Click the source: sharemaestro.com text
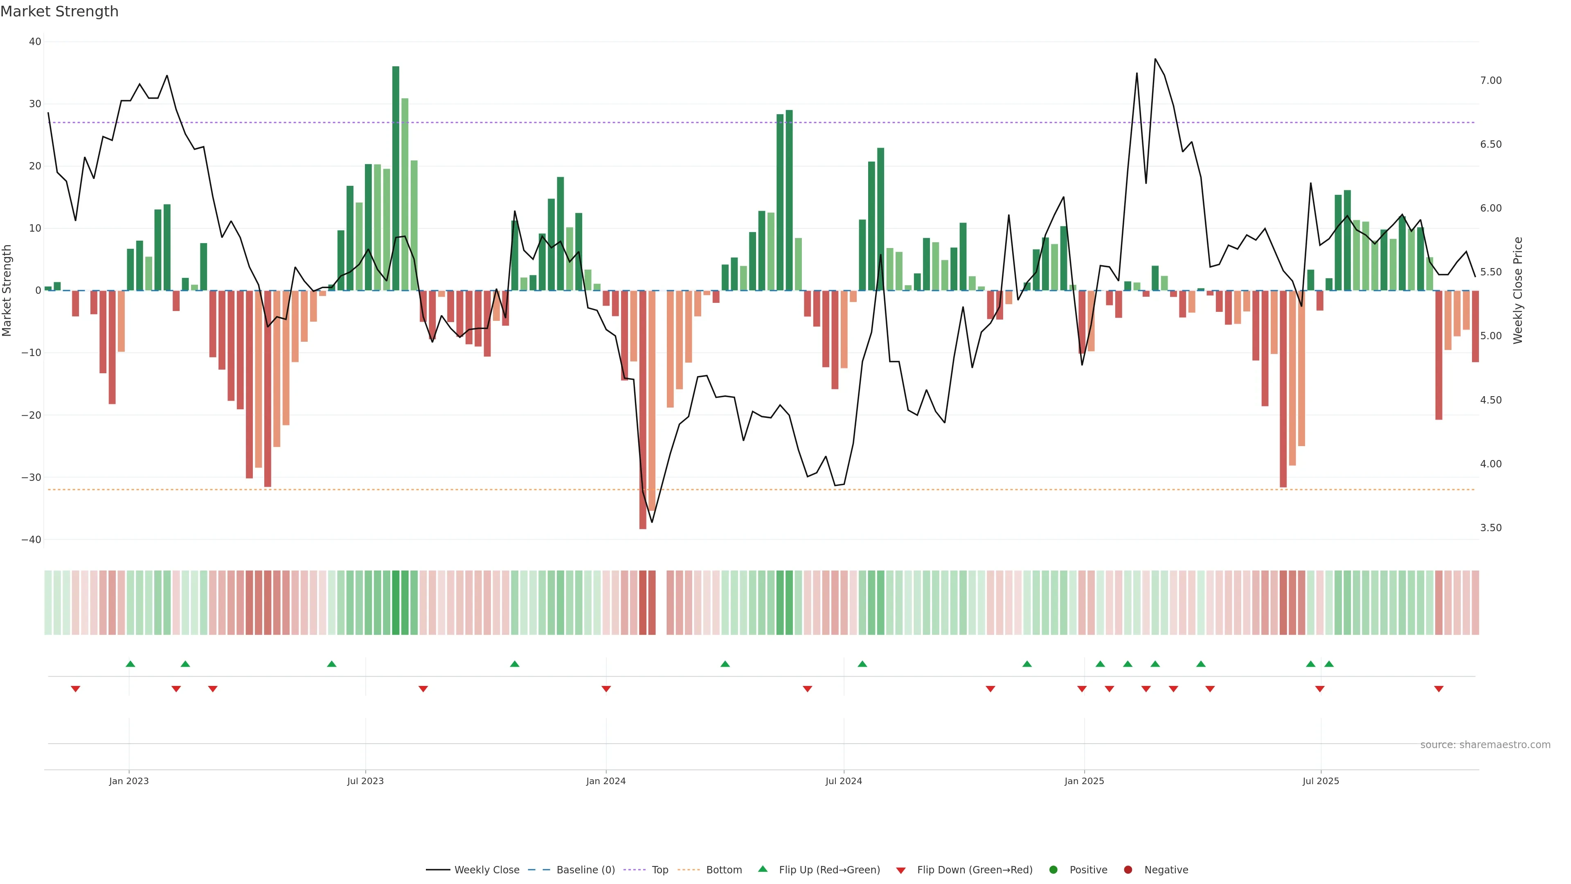This screenshot has width=1571, height=884. click(1485, 745)
